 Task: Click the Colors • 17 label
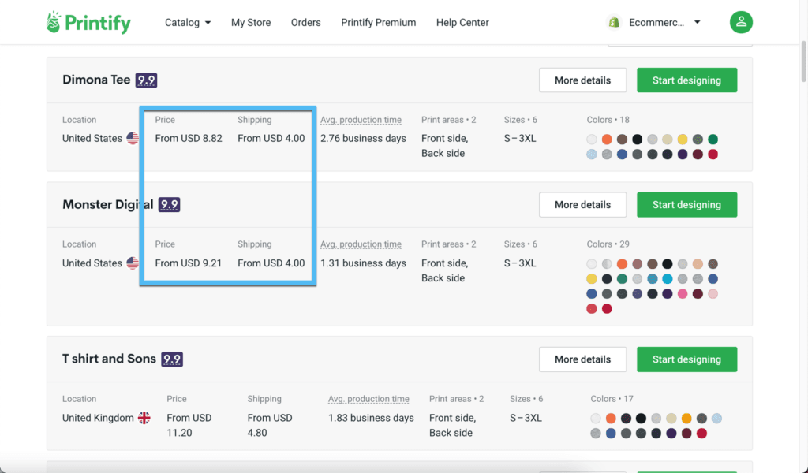pos(612,399)
